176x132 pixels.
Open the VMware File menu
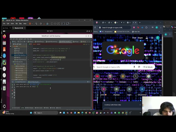4,24
